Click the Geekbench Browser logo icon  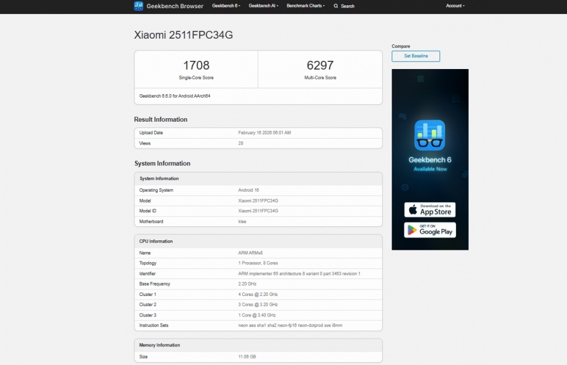point(138,6)
